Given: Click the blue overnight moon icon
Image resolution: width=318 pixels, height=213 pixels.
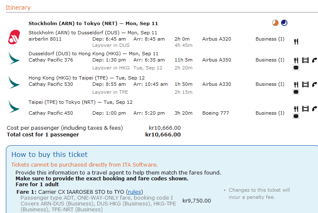Looking at the screenshot, I should click(x=284, y=23).
